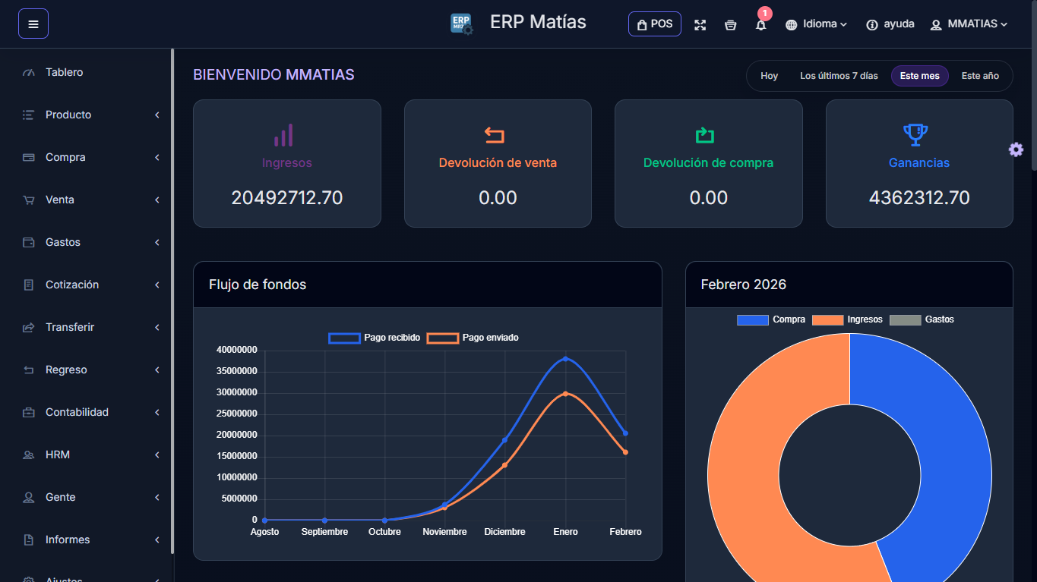Image resolution: width=1037 pixels, height=582 pixels.
Task: Open dashboard widget settings gear
Action: tap(1016, 149)
